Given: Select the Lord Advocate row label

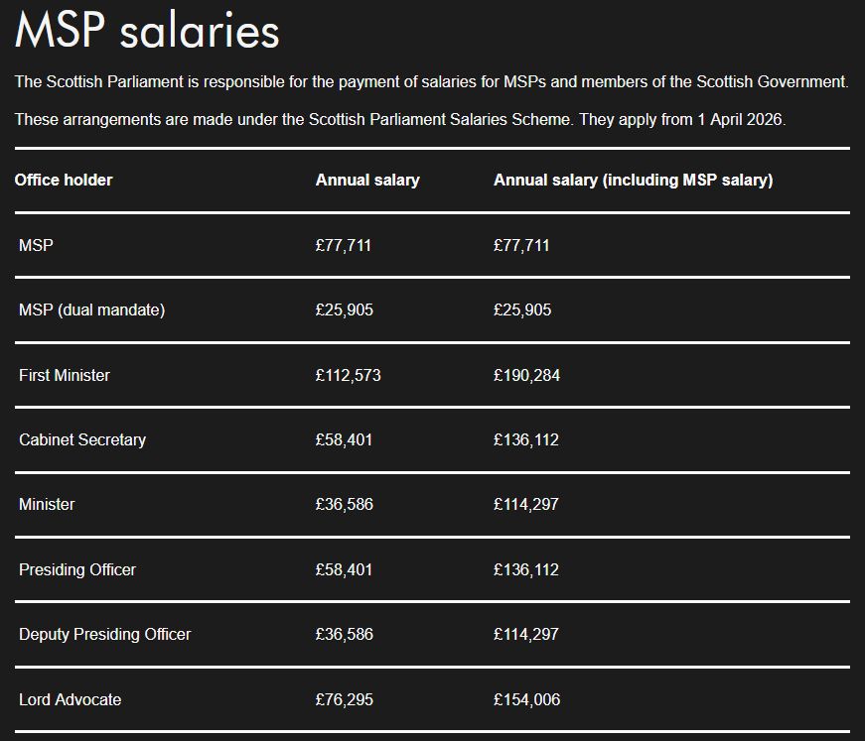Looking at the screenshot, I should pyautogui.click(x=71, y=699).
